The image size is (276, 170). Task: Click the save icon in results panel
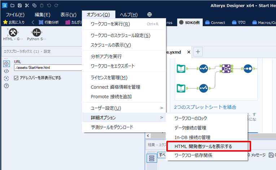click(x=271, y=155)
